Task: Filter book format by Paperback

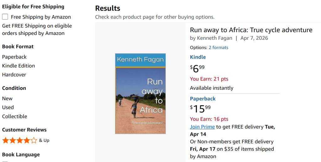Action: click(14, 57)
